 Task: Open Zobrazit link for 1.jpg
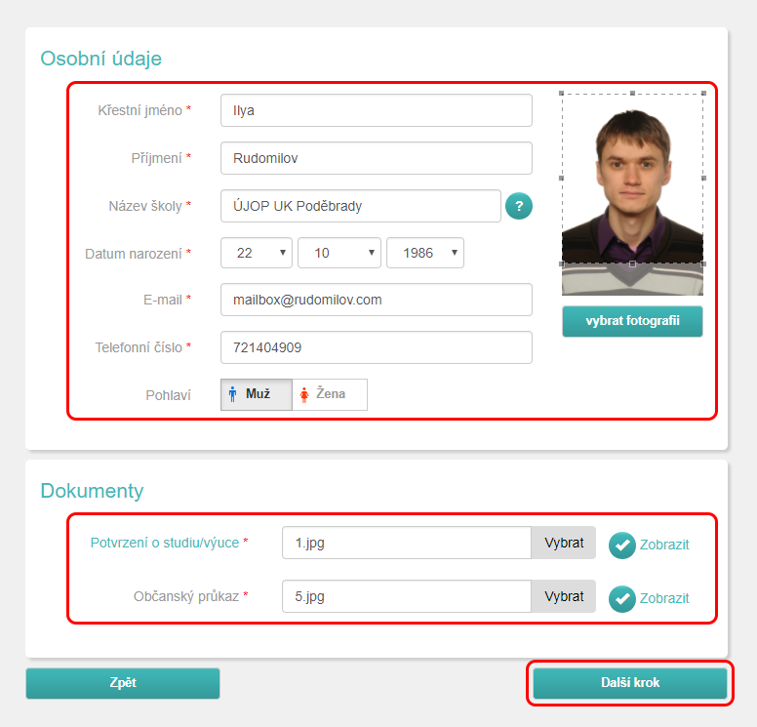point(664,545)
